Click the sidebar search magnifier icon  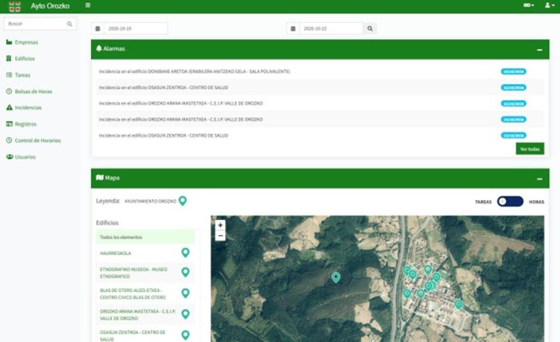pos(70,24)
